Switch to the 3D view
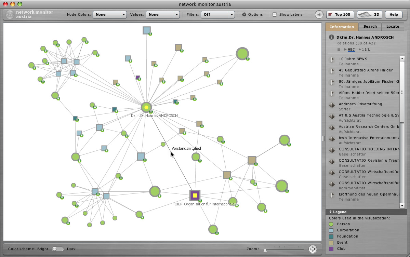The image size is (410, 257). coord(369,14)
